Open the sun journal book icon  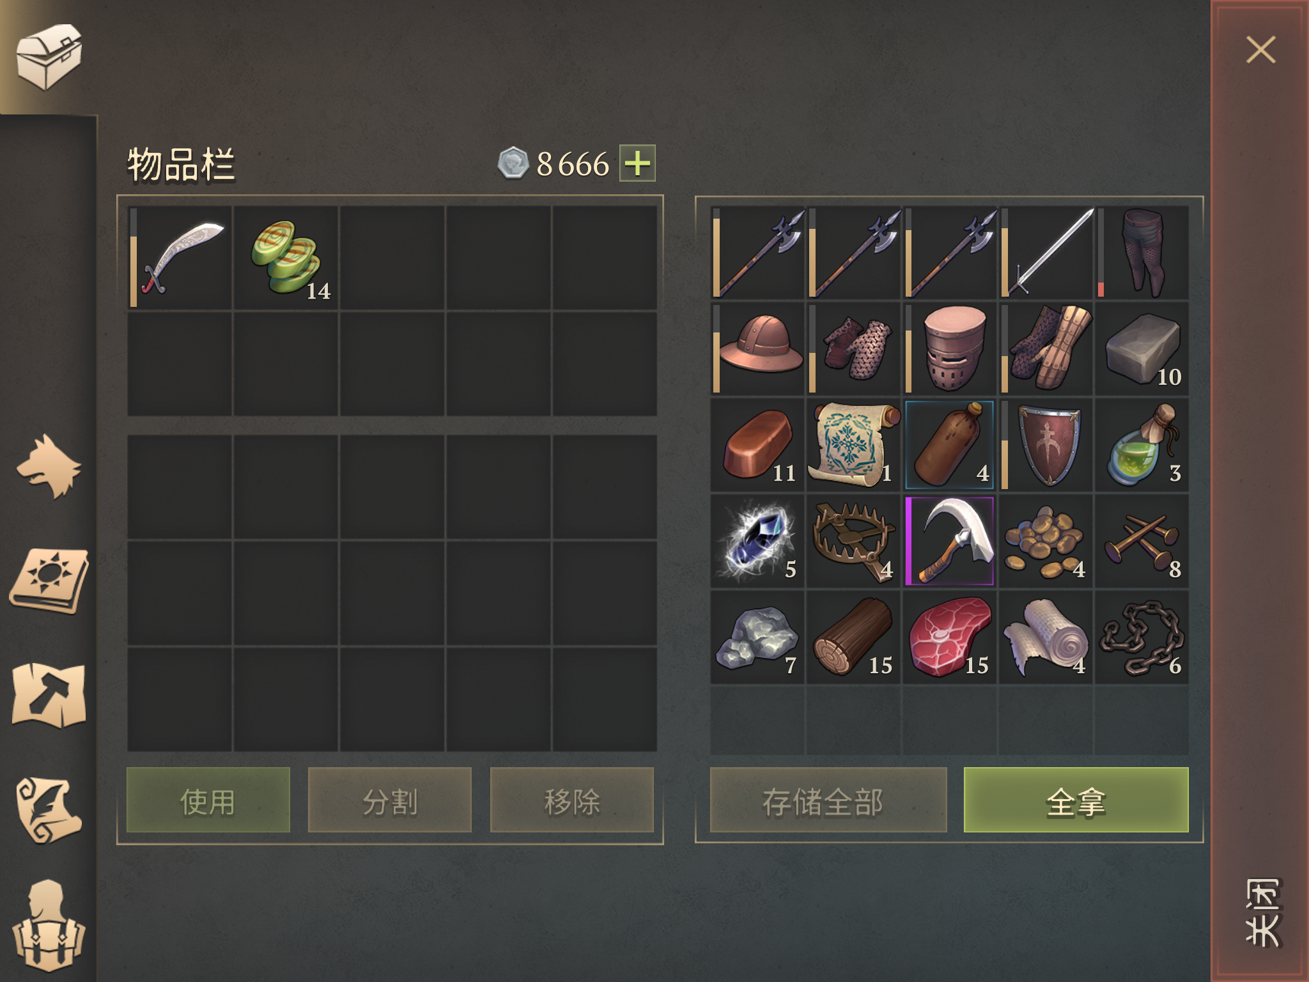pos(49,580)
